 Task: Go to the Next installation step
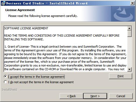[95, 96]
